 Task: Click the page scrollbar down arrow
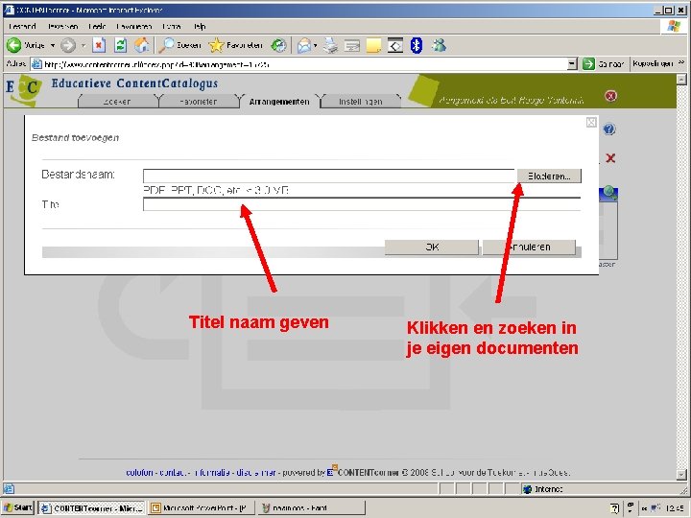pyautogui.click(x=681, y=475)
